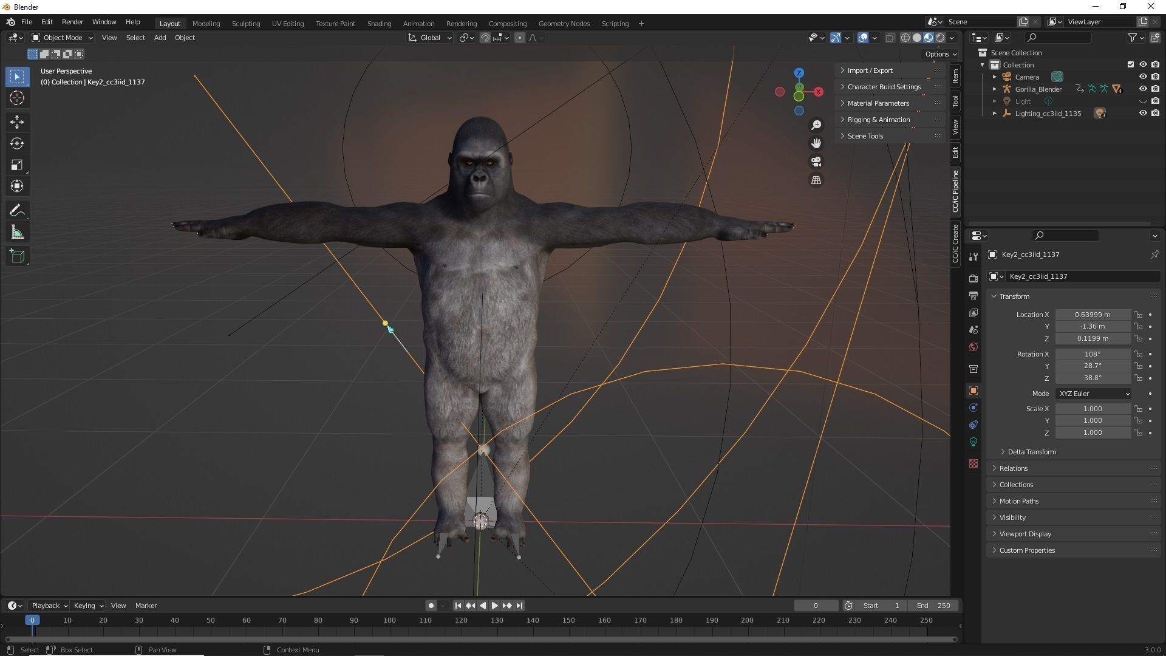This screenshot has height=656, width=1166.
Task: Open the Texture properties tab icon
Action: pyautogui.click(x=973, y=463)
